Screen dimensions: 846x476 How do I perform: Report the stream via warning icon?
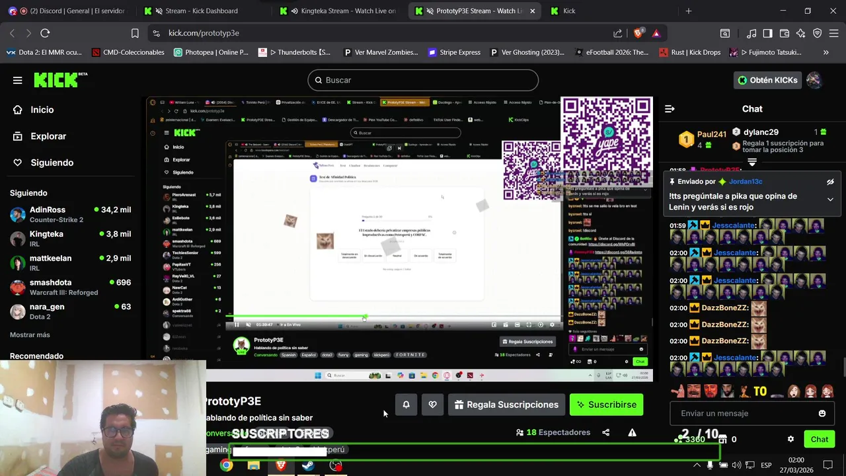coord(633,432)
